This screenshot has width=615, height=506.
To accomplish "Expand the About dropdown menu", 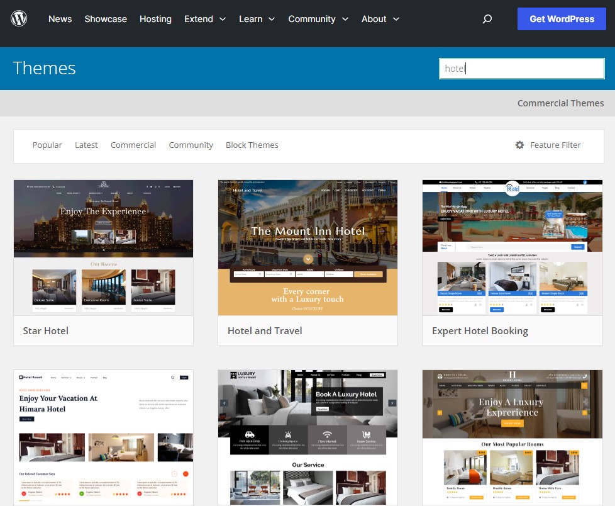I will pyautogui.click(x=380, y=19).
